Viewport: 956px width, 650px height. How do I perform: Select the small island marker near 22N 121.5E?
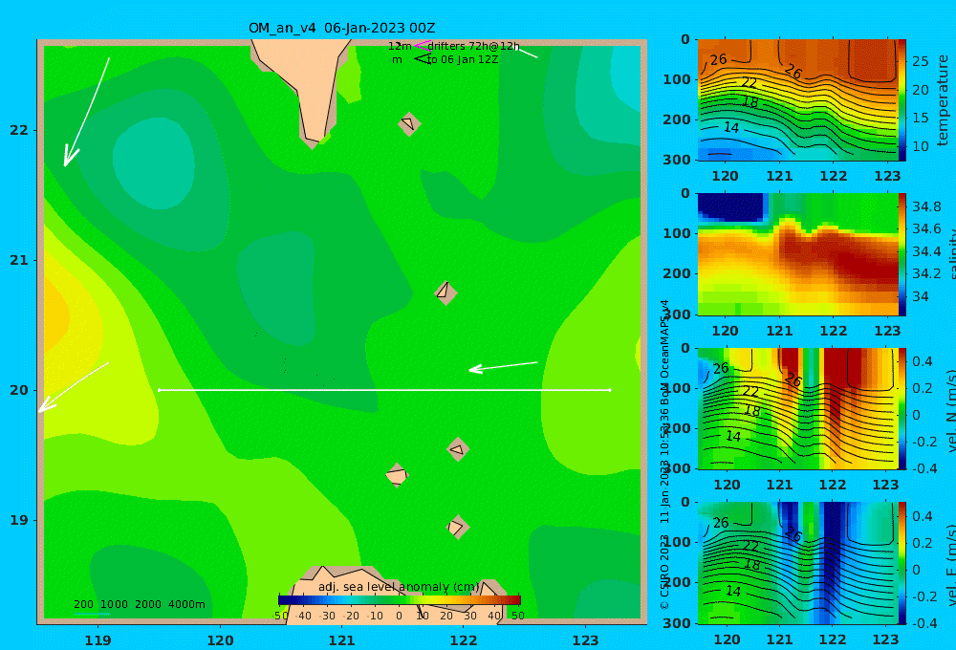pos(409,123)
